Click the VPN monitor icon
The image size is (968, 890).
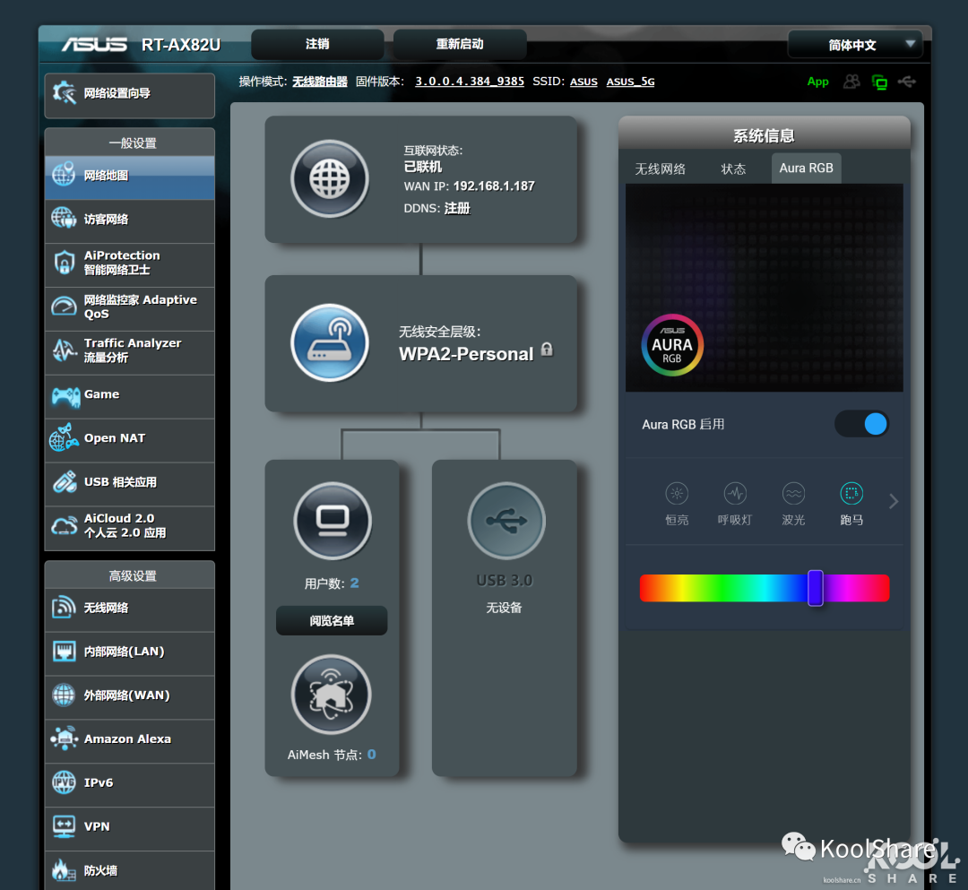pyautogui.click(x=65, y=827)
